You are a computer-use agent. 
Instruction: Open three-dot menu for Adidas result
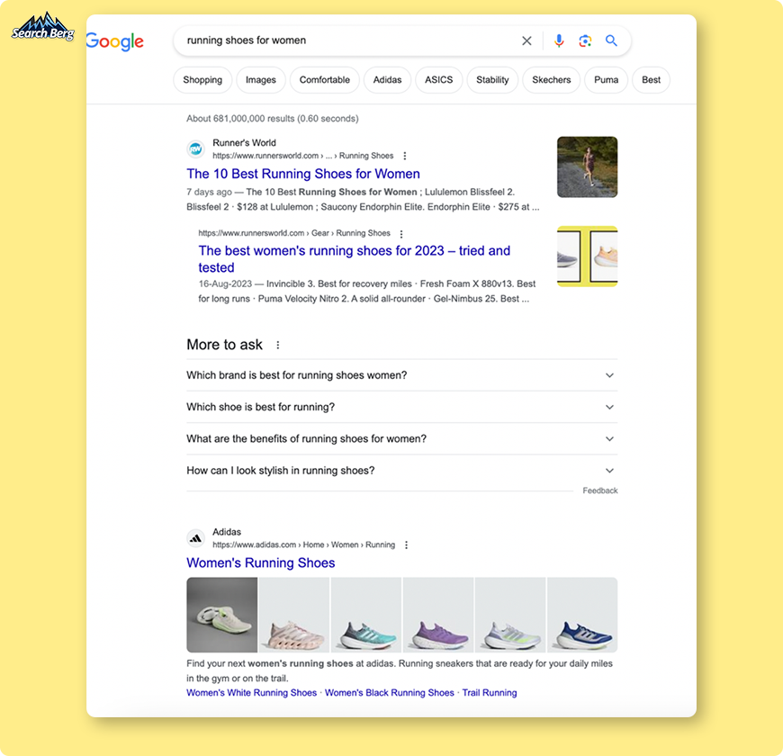coord(406,544)
